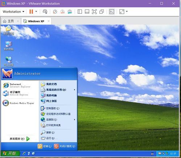This screenshot has width=181, height=158.
Task: Expand 我最近的文档 submenu
Action: [x=58, y=90]
